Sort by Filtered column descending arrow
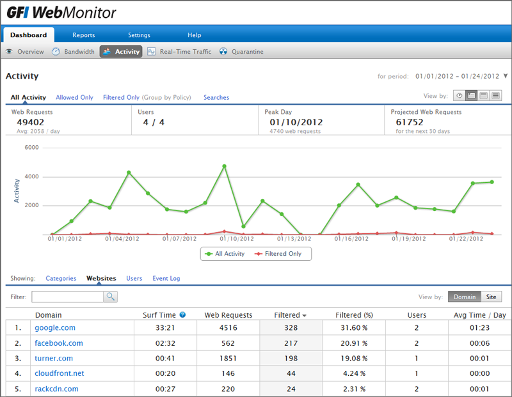The image size is (512, 397). coord(305,316)
